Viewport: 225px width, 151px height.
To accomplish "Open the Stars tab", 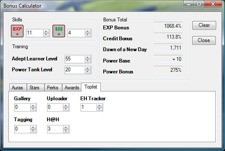I will click(34, 88).
